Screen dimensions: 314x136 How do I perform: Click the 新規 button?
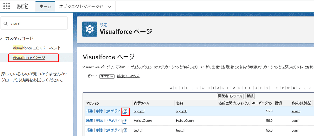tap(250, 96)
